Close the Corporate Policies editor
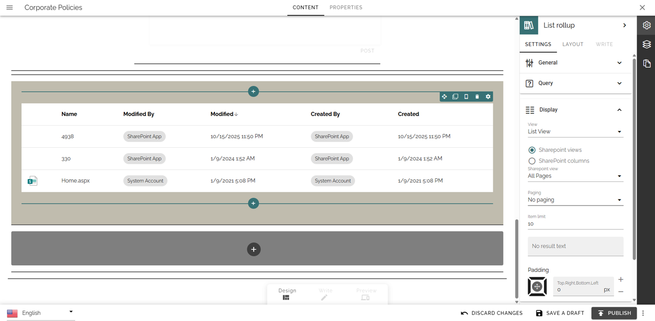This screenshot has height=321, width=655. click(642, 8)
